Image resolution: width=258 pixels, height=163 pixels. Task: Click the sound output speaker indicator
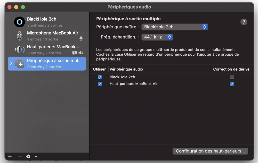tap(81, 53)
